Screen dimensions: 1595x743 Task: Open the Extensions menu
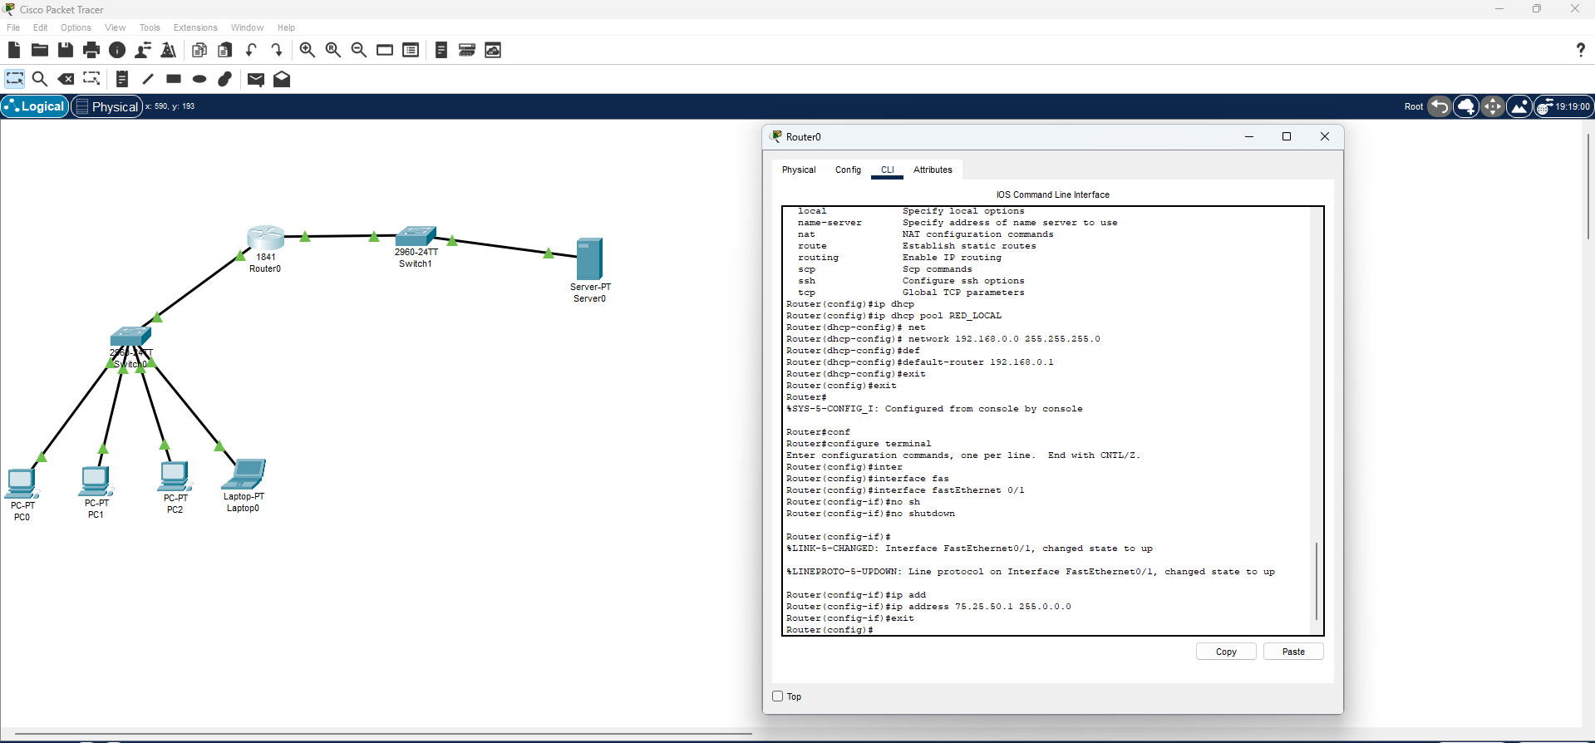195,27
